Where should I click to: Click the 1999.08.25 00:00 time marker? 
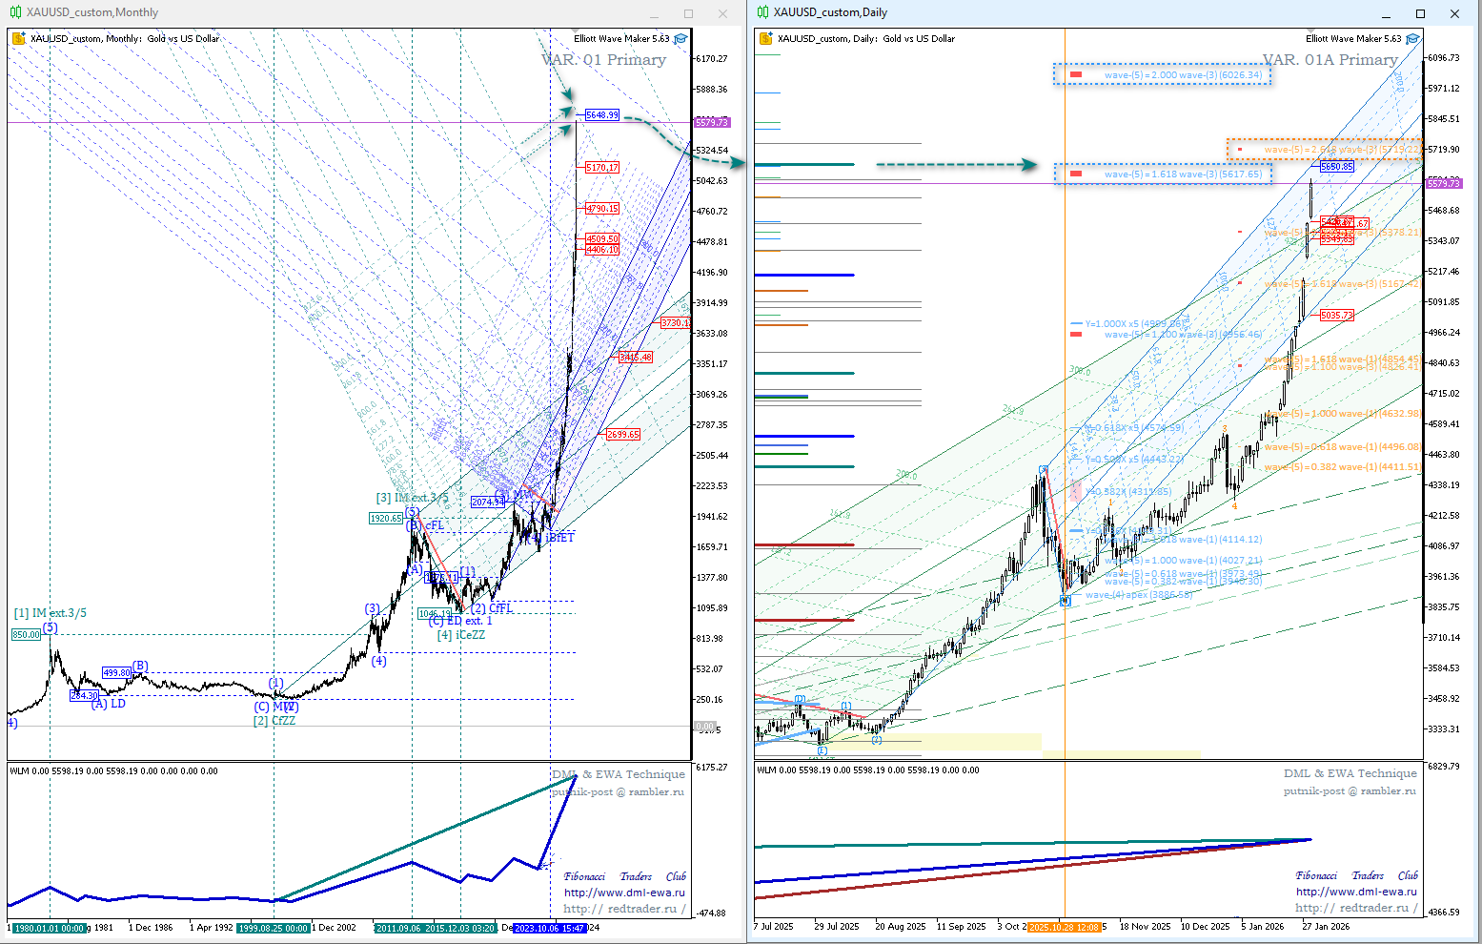tap(274, 928)
